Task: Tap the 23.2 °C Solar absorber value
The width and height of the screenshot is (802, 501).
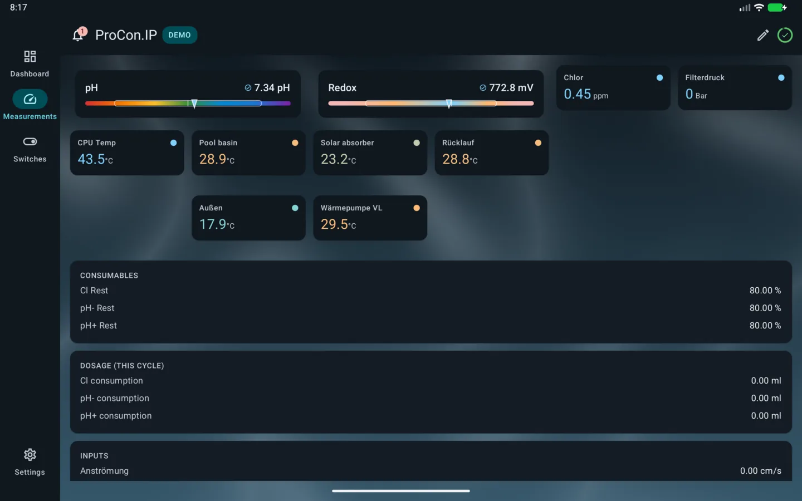Action: (338, 159)
